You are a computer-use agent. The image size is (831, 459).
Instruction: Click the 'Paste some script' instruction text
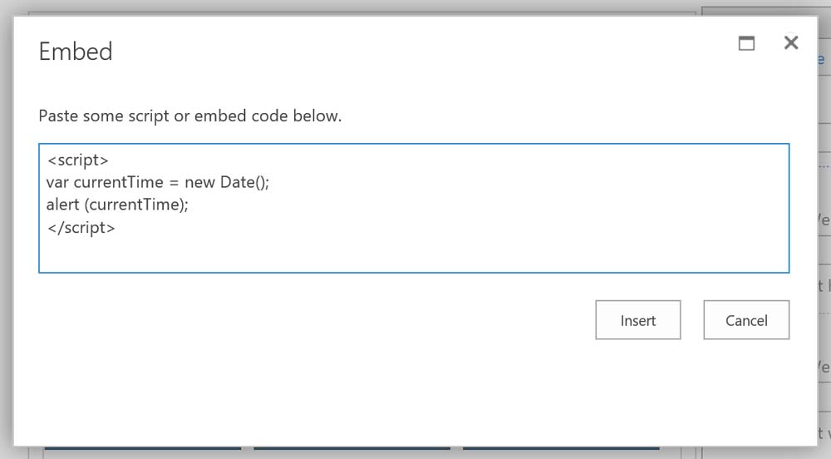(x=189, y=116)
